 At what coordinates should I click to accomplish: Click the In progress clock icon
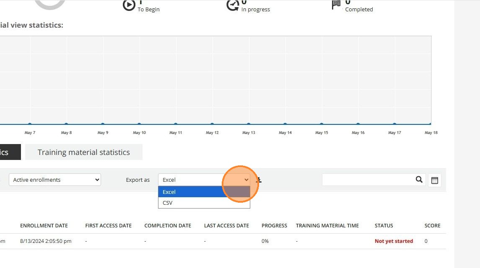[233, 5]
